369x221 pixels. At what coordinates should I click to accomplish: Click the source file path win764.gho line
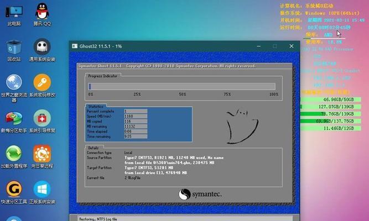coord(169,162)
